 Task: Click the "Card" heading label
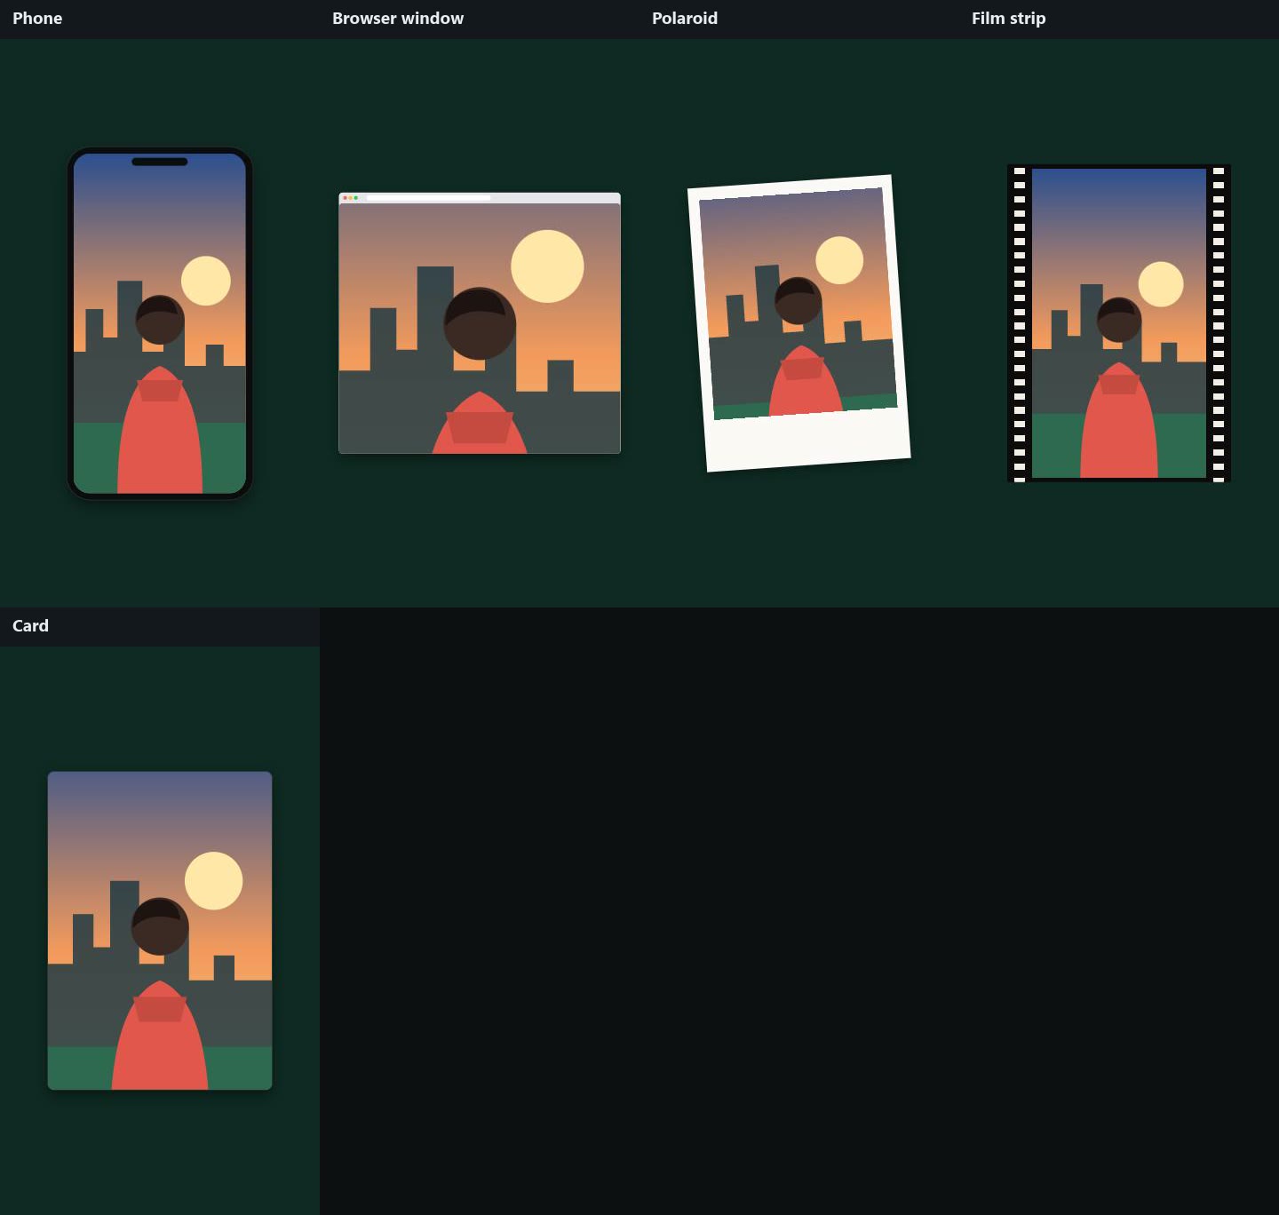pyautogui.click(x=30, y=626)
